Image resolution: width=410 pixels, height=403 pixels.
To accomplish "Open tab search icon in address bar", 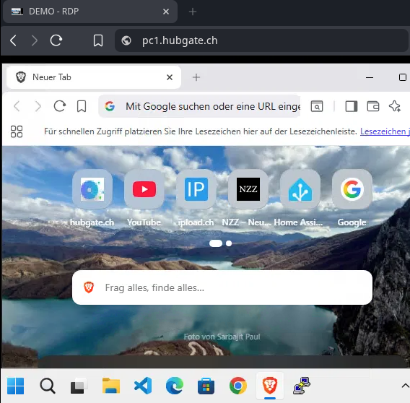I will (x=317, y=106).
